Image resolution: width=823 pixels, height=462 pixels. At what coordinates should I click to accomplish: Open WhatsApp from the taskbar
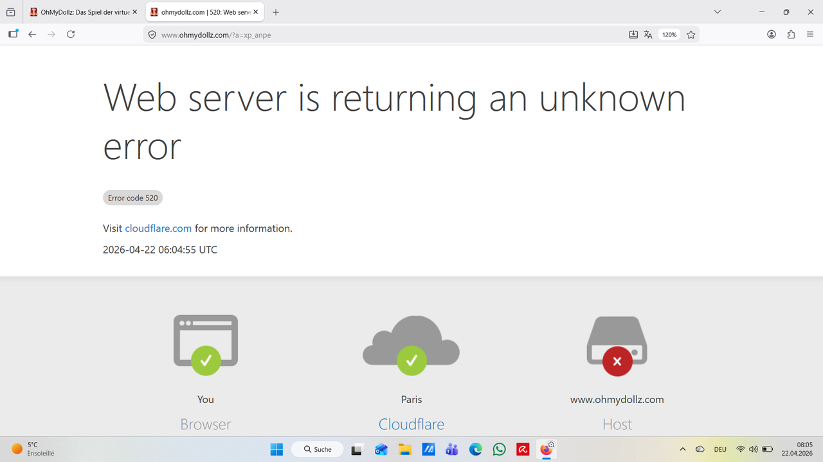click(x=499, y=449)
